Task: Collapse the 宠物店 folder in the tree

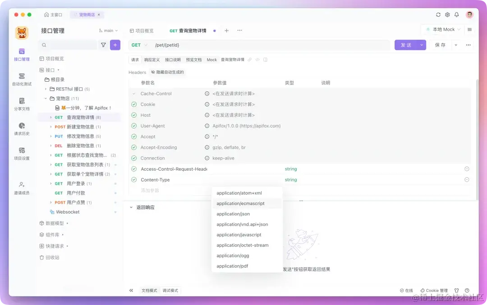Action: pos(45,98)
